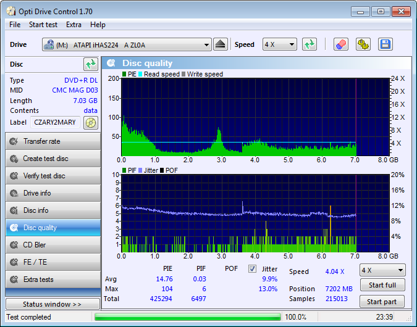This screenshot has height=327, width=417.
Task: Click the Opti Drive Control title bar icon
Action: tap(11, 11)
